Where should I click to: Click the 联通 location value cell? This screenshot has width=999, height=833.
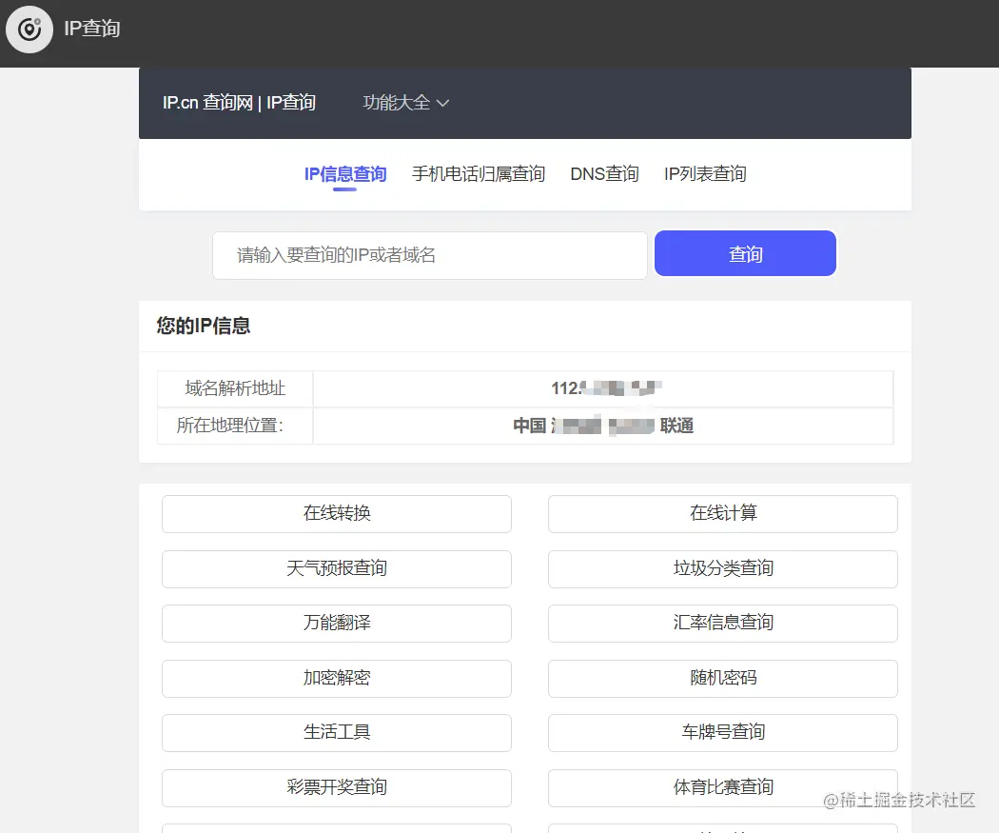(x=602, y=426)
